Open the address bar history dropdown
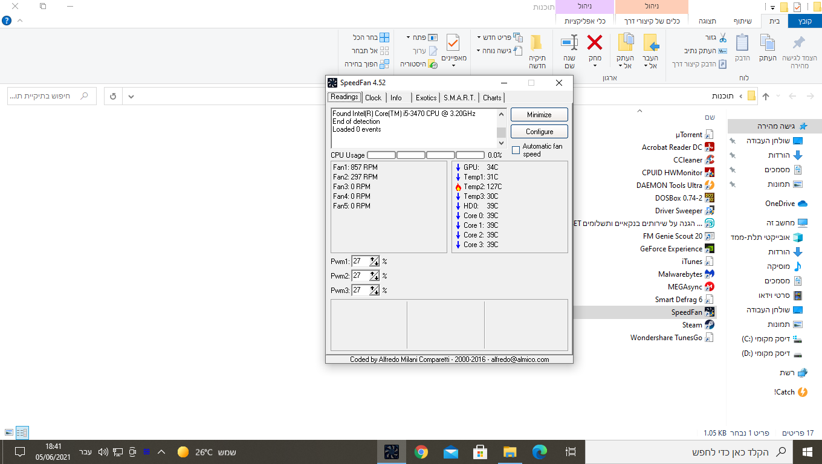The width and height of the screenshot is (822, 464). pos(131,96)
